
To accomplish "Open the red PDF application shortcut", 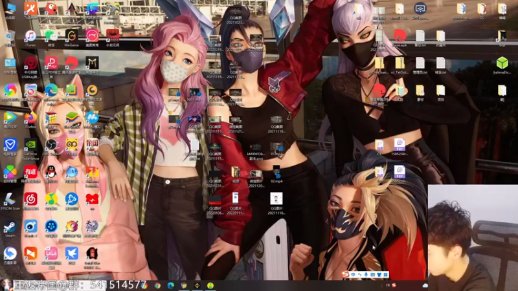I will (51, 63).
